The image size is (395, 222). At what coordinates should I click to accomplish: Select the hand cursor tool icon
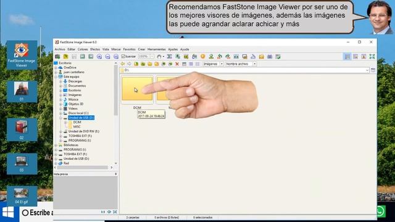[x=159, y=57]
